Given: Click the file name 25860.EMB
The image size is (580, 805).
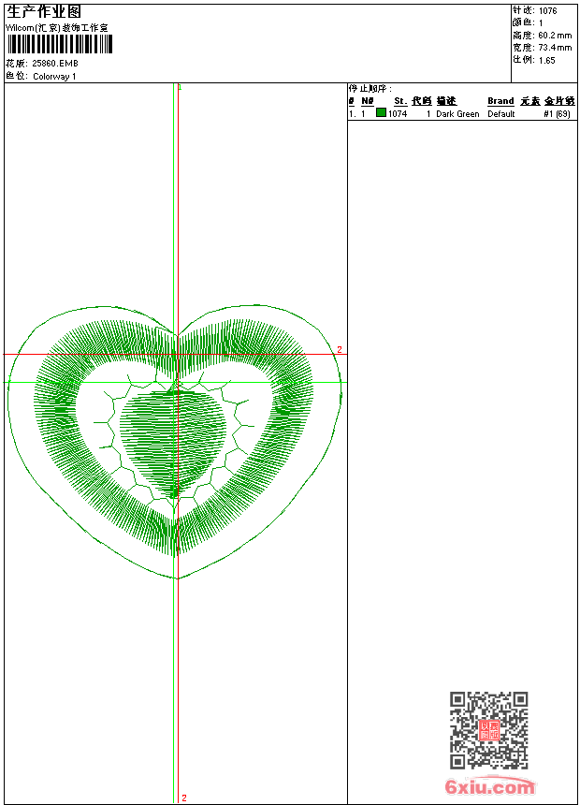Looking at the screenshot, I should (55, 64).
